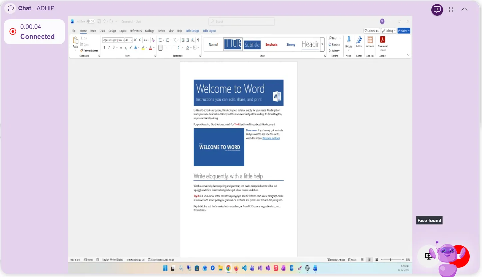The height and width of the screenshot is (277, 482).
Task: Apply superscript formatting
Action: 131,48
